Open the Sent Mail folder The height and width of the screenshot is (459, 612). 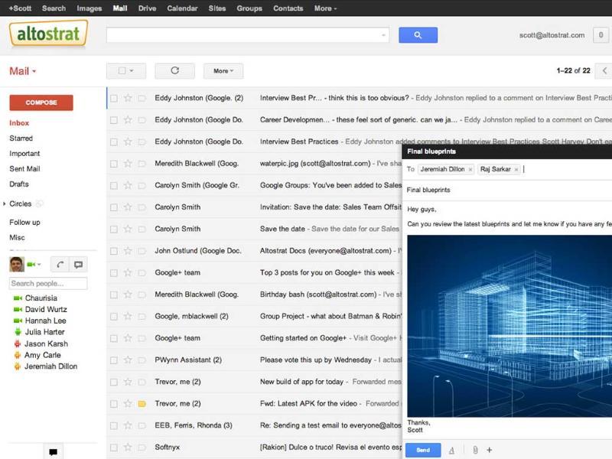click(x=24, y=168)
